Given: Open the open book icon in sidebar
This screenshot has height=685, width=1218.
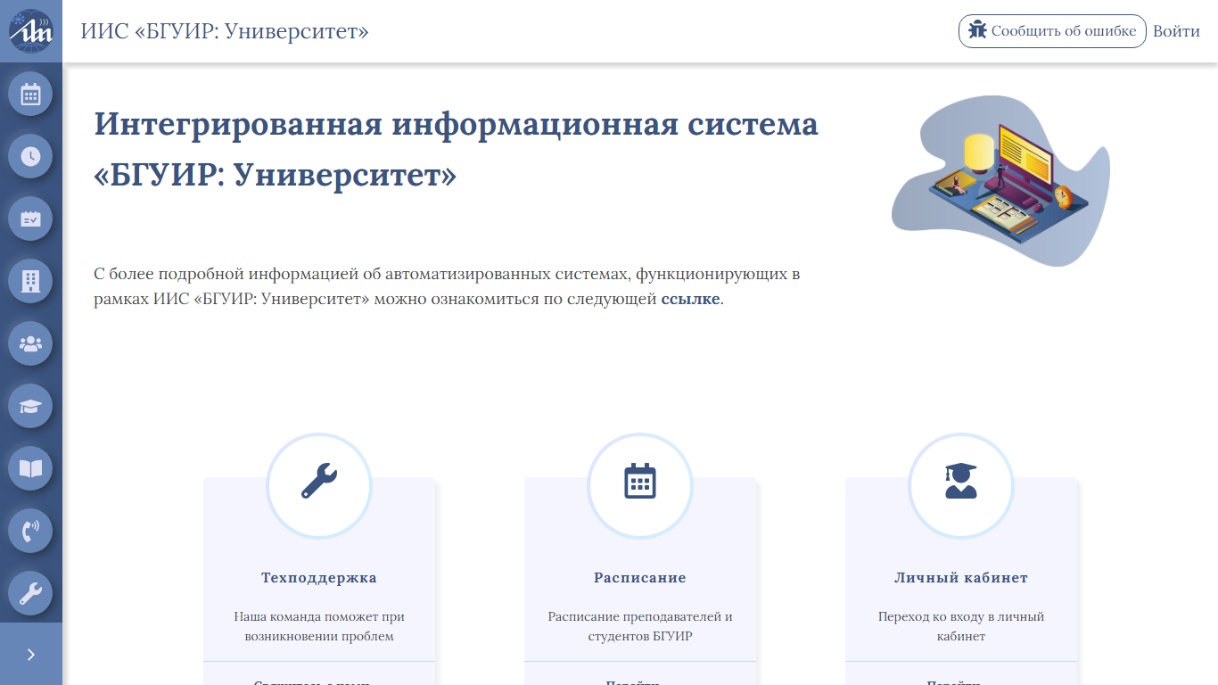Looking at the screenshot, I should coord(30,468).
